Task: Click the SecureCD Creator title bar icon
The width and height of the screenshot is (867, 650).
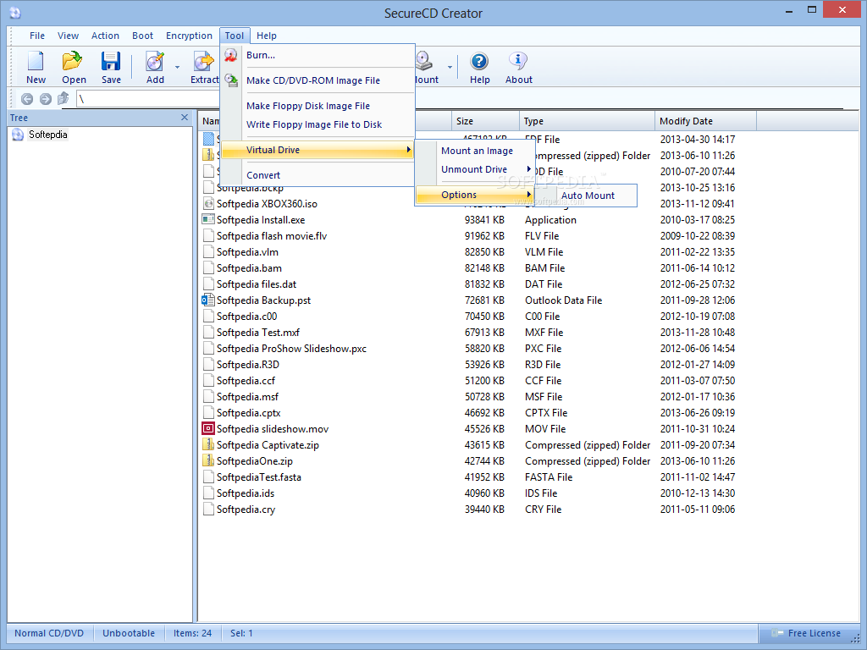Action: (x=15, y=13)
